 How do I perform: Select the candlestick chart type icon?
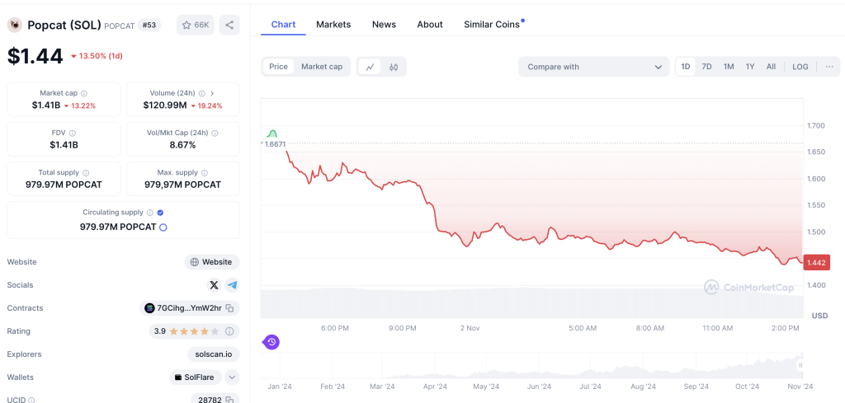(394, 67)
